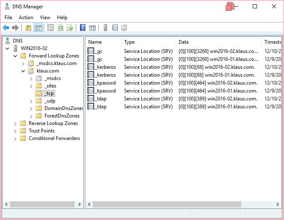Image resolution: width=284 pixels, height=220 pixels.
Task: Click the Refresh toolbar icon
Action: click(60, 28)
